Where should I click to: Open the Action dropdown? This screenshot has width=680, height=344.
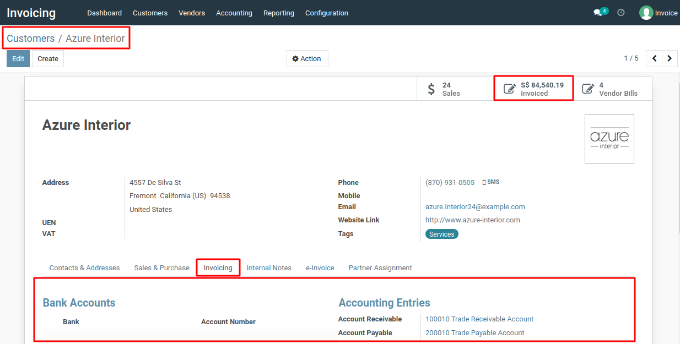coord(307,59)
